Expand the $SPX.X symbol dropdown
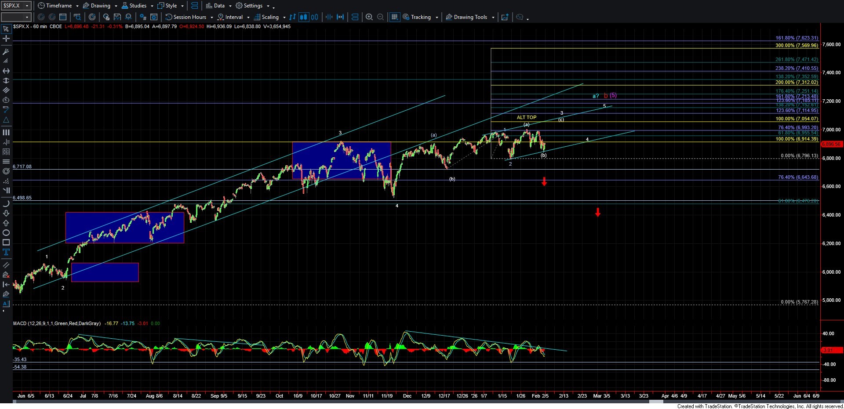844x409 pixels. 27,6
